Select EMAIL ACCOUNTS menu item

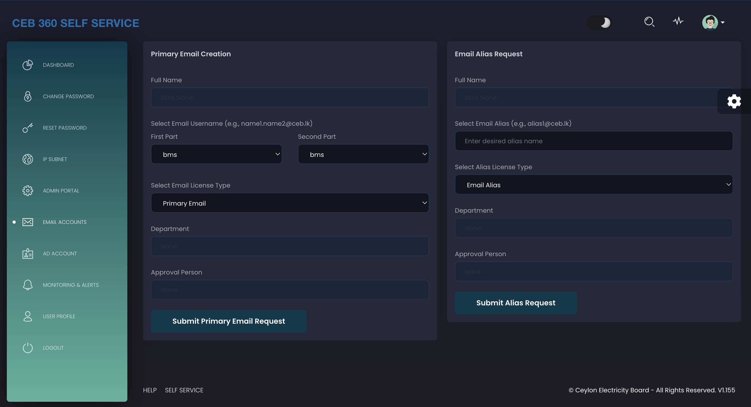(x=65, y=222)
